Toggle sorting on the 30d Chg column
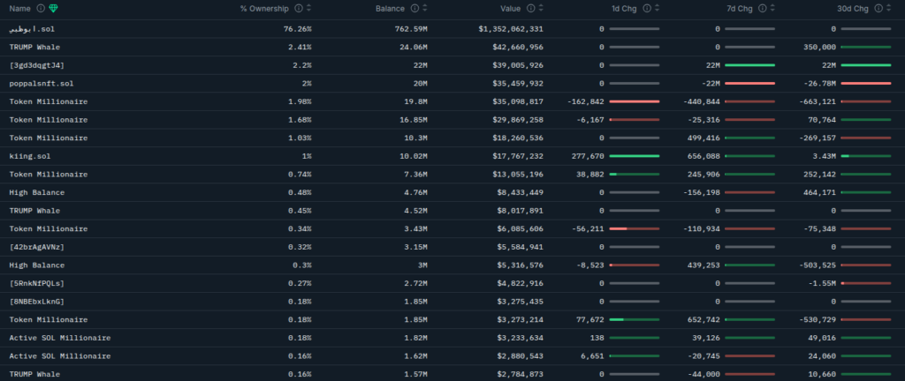 (888, 9)
